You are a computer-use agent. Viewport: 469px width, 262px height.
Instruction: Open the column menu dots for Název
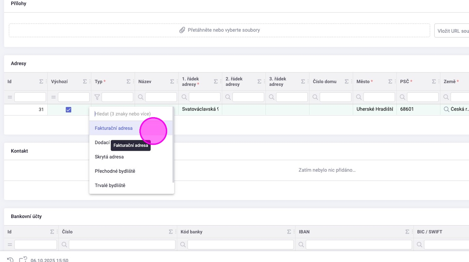click(177, 82)
